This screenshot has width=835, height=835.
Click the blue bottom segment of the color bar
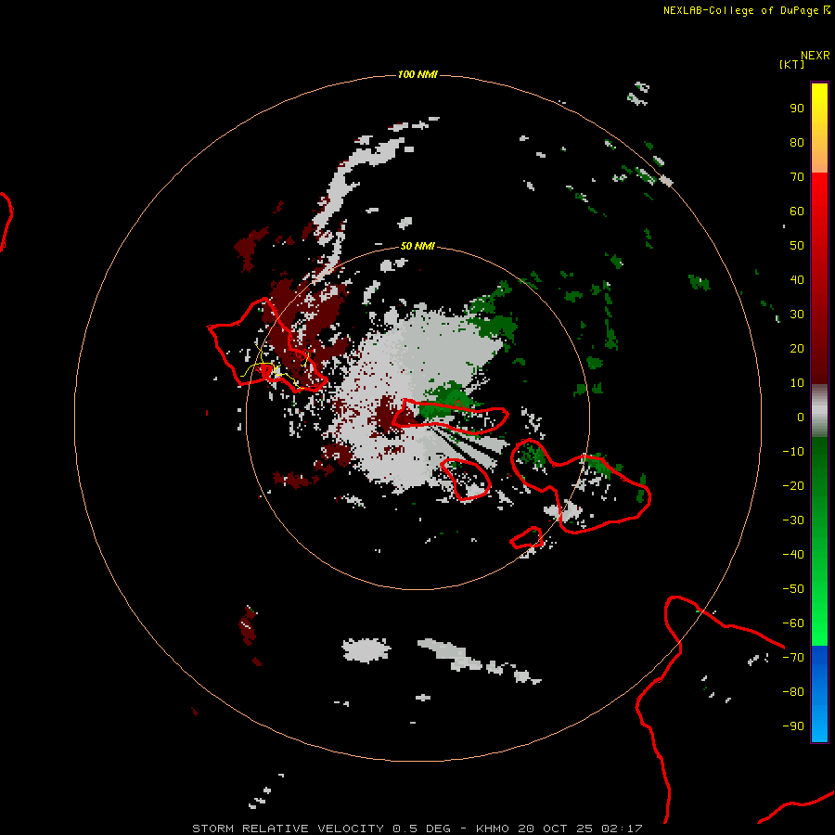[x=819, y=694]
